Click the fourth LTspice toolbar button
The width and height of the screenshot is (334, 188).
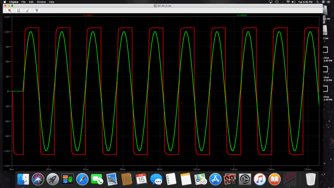coord(37,10)
